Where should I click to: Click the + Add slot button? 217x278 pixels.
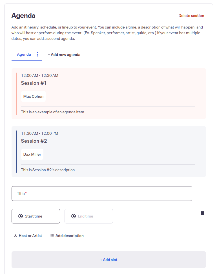click(x=108, y=259)
